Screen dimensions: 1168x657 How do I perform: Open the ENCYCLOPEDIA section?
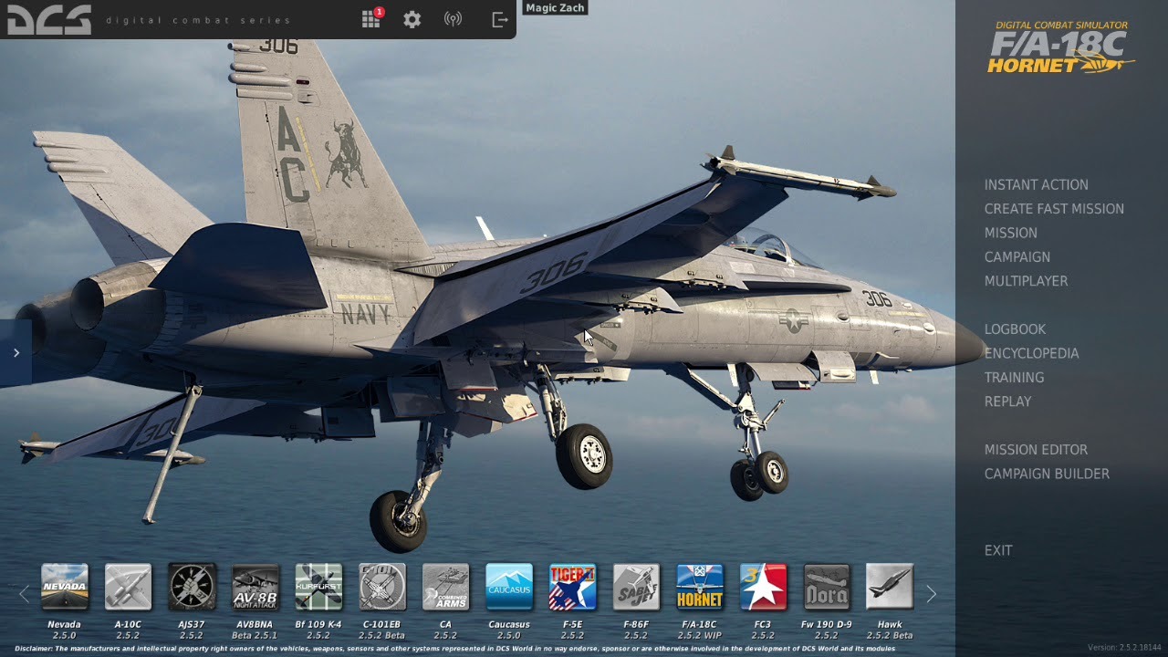coord(1031,353)
